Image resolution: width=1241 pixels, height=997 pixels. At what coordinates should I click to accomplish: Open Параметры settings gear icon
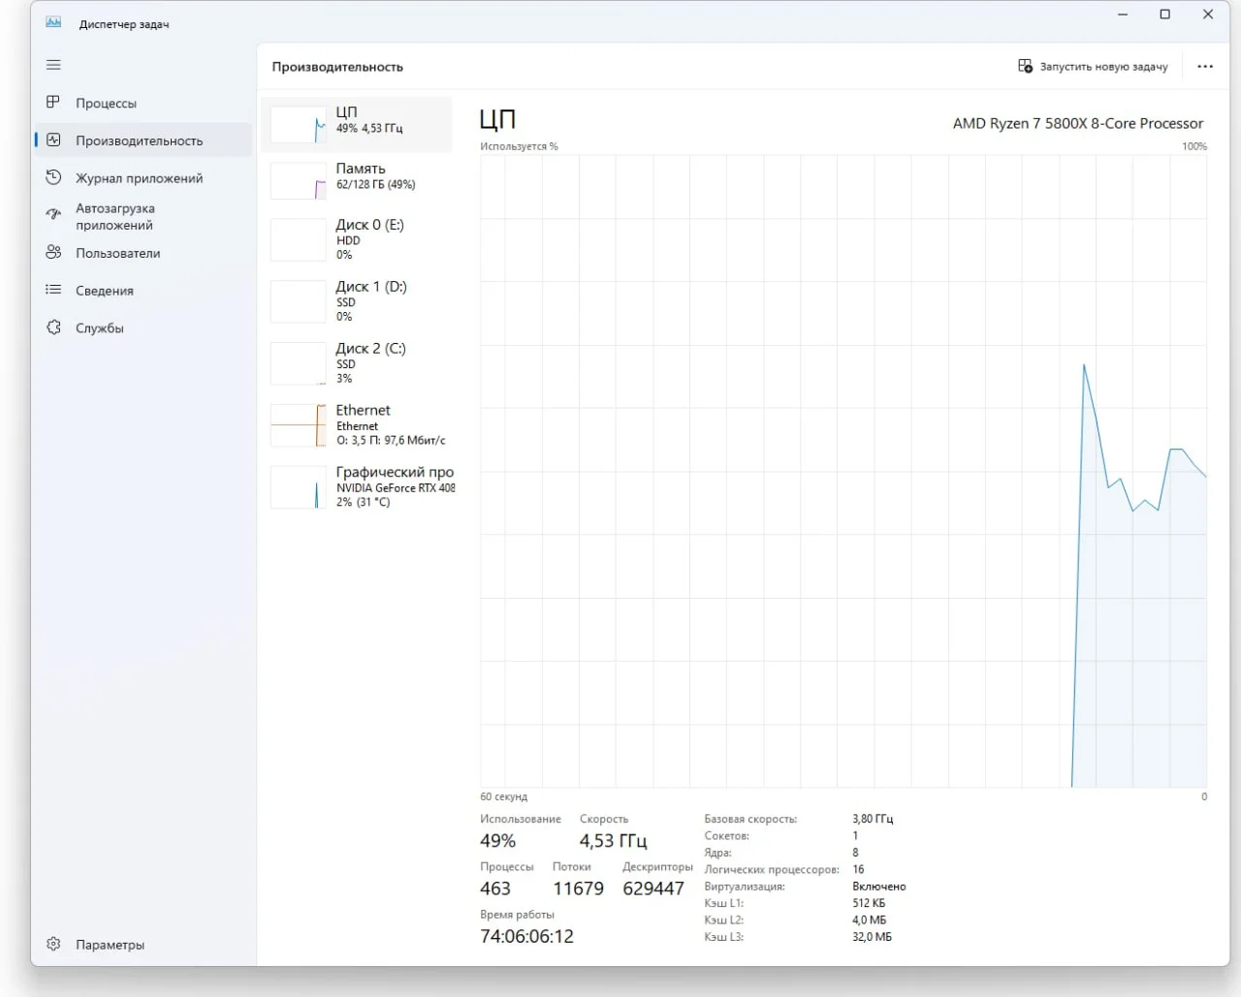pos(53,944)
